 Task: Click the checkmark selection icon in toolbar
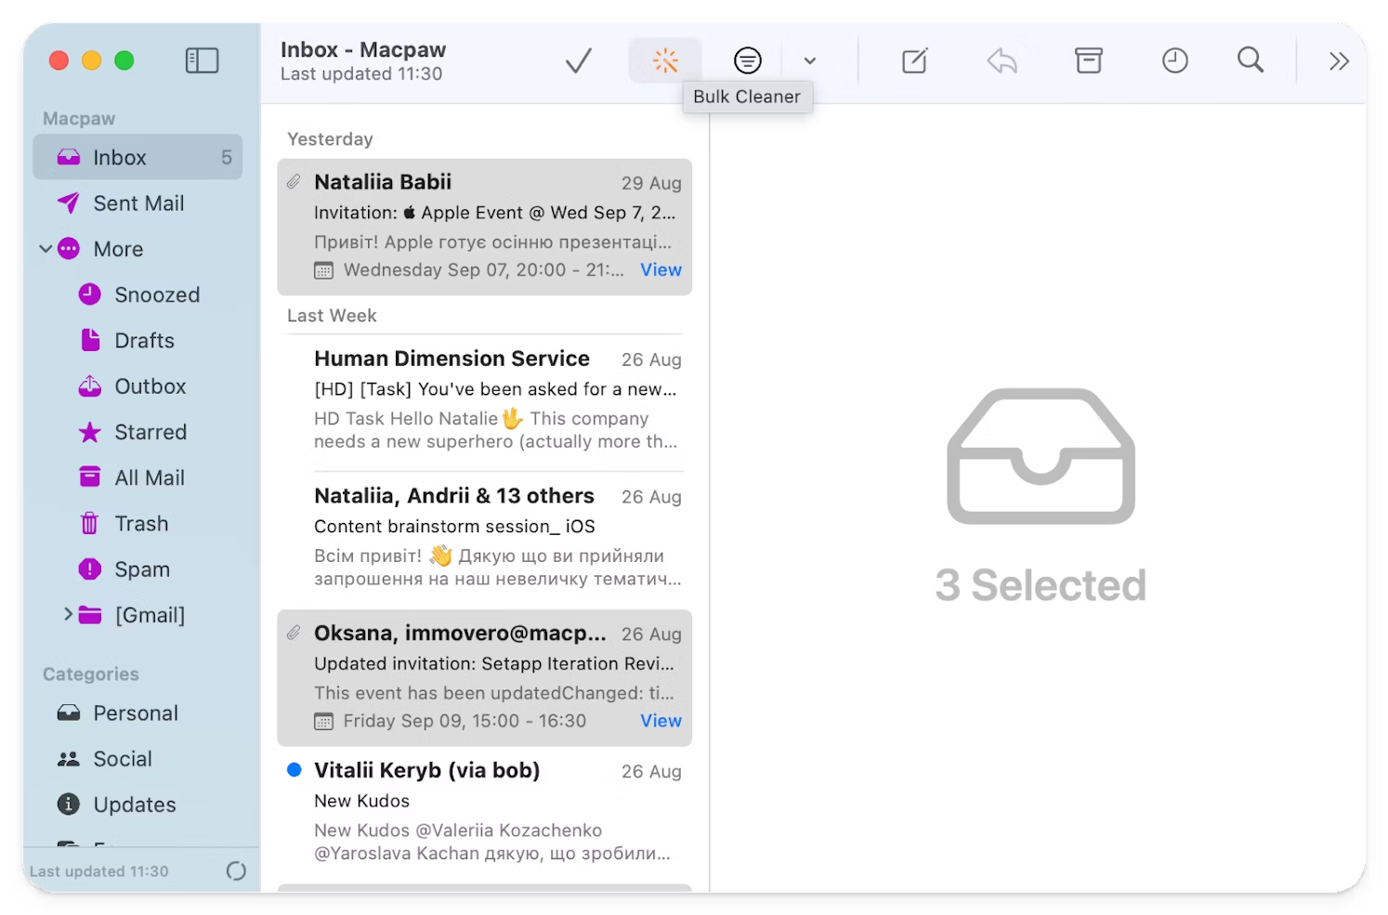[x=577, y=59]
